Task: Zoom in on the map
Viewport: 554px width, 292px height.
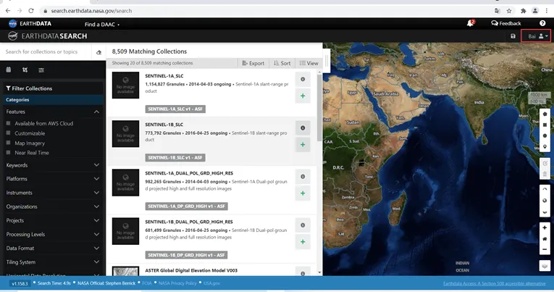Action: (545, 228)
